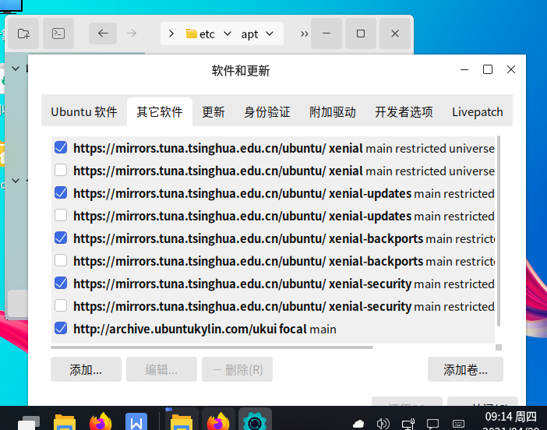Maximize the 软件和更新 window
Viewport: 547px width, 430px height.
coord(488,69)
